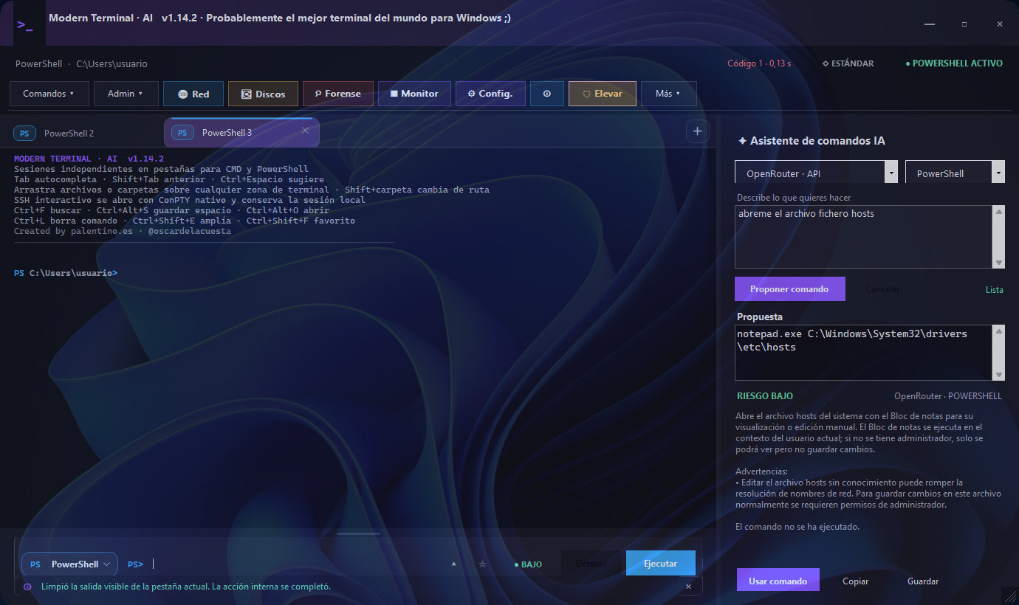Click the scrollbar of the Propuesta box
This screenshot has height=605, width=1019.
pos(998,353)
